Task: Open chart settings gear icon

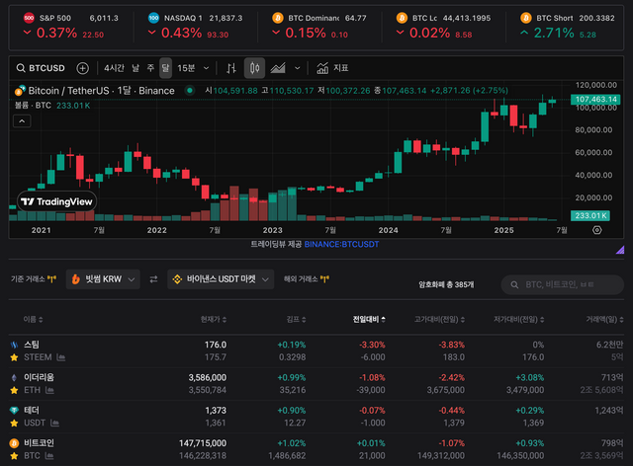Action: 597,230
